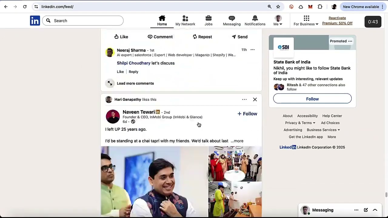The height and width of the screenshot is (218, 388).
Task: Click the LinkedIn logo in header
Action: [x=35, y=21]
